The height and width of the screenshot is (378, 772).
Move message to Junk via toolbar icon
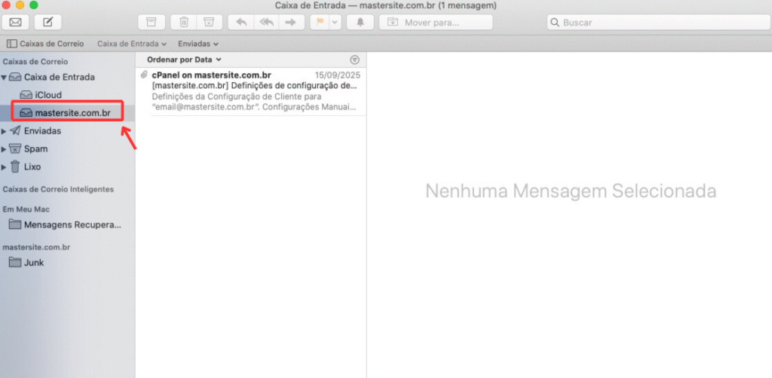click(x=210, y=23)
